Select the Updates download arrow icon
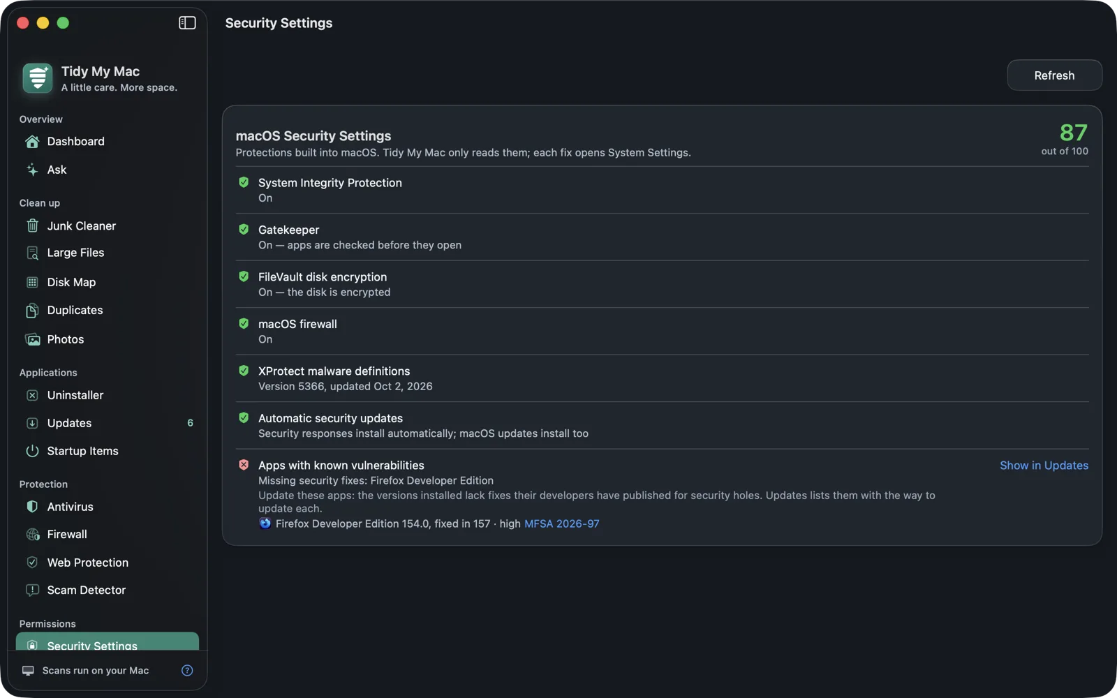Image resolution: width=1117 pixels, height=698 pixels. point(32,423)
